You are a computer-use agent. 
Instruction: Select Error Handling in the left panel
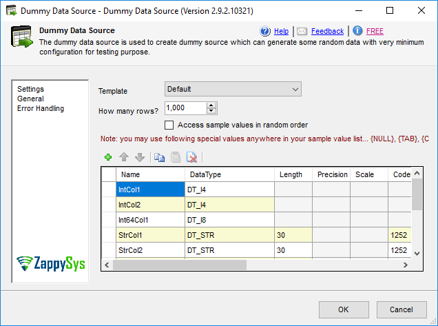point(41,108)
